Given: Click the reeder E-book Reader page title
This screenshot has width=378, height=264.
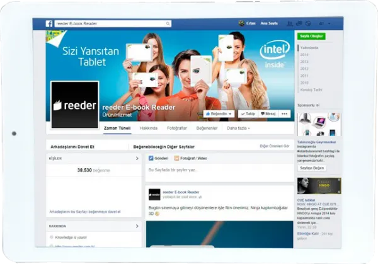Looking at the screenshot, I should point(139,107).
